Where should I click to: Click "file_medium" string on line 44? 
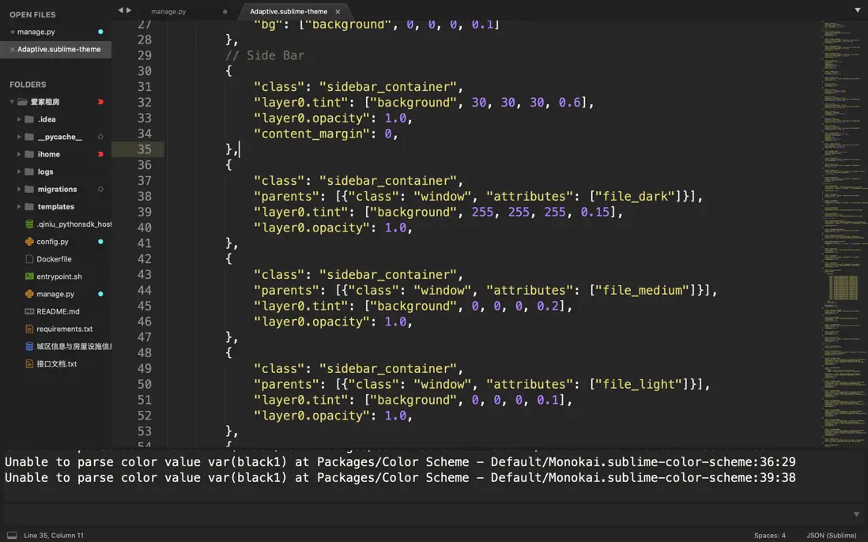pyautogui.click(x=642, y=291)
